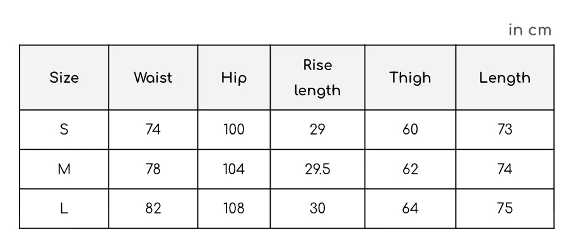Select the S size row label
The width and height of the screenshot is (569, 245).
64,129
